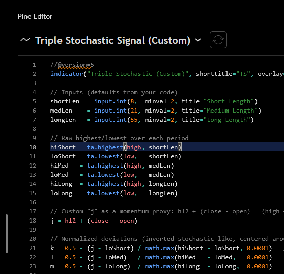Screen dimensions: 284x274
Task: Click the //@version=5 comment text
Action: (x=72, y=65)
